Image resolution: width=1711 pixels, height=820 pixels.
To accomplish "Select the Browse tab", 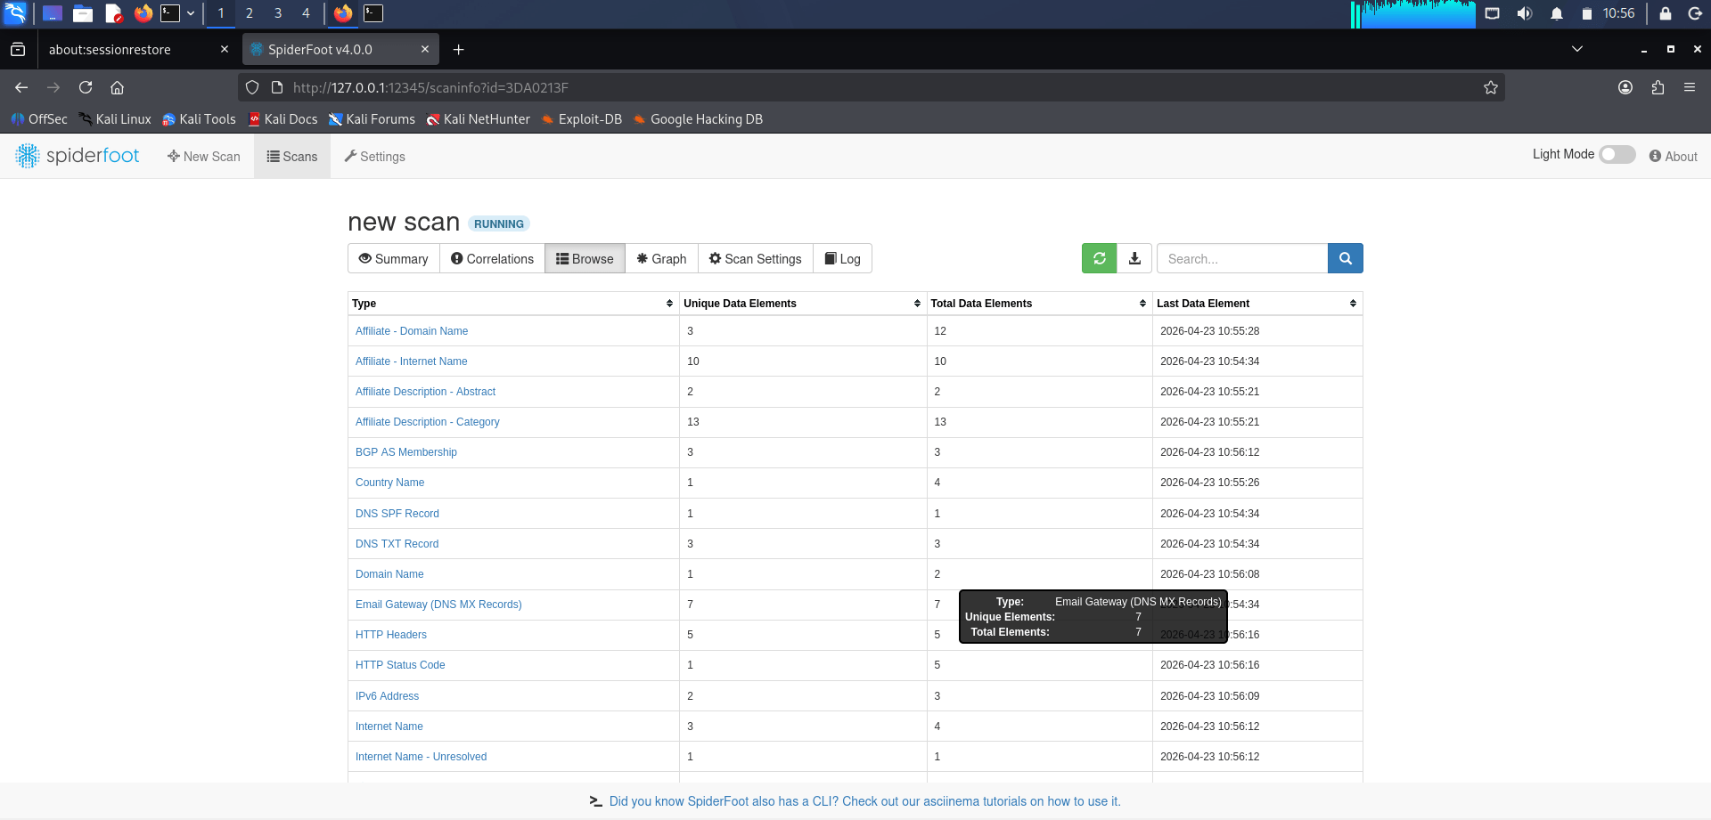I will tap(585, 258).
